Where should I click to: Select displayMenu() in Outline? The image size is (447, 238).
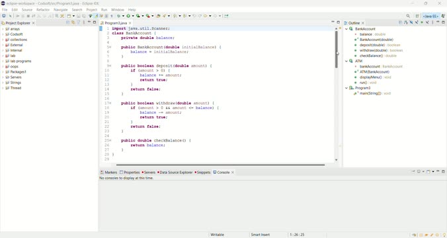click(x=372, y=77)
